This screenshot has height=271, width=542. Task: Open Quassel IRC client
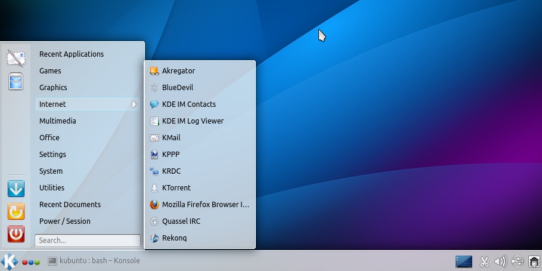tap(200, 221)
